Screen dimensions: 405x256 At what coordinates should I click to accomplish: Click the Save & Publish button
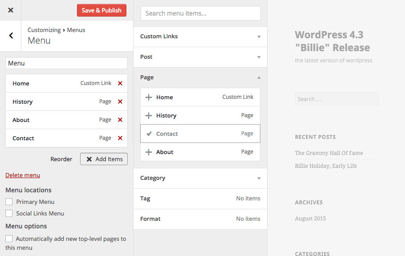(101, 10)
